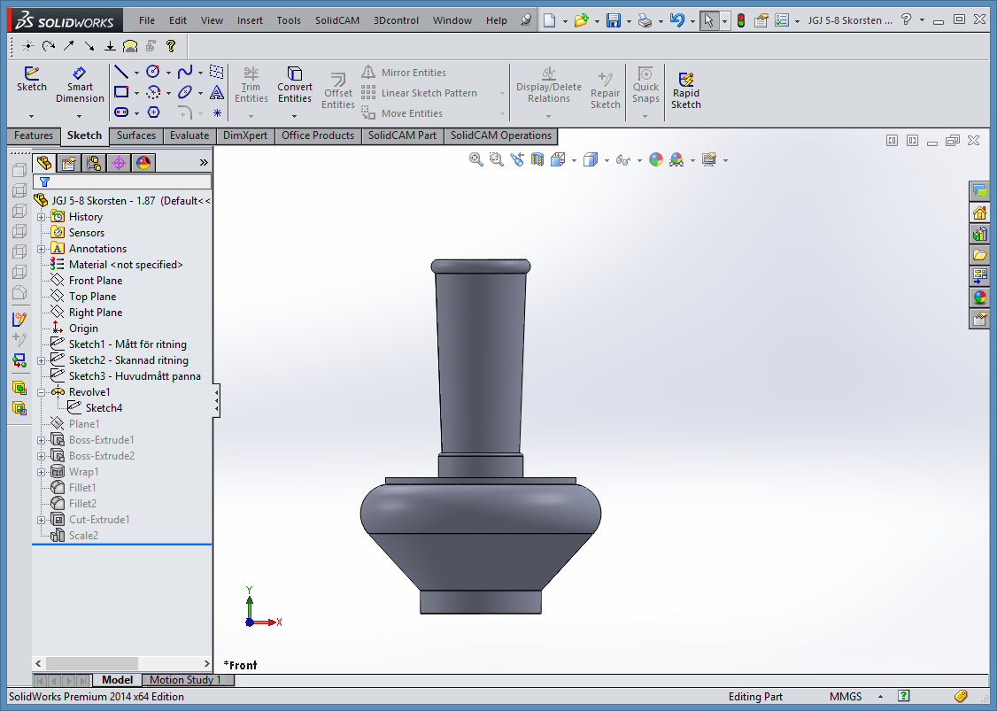Select the Circle sketch tool
This screenshot has width=997, height=711.
pos(152,72)
